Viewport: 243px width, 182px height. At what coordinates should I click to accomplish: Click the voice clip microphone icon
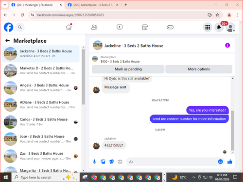tap(94, 162)
